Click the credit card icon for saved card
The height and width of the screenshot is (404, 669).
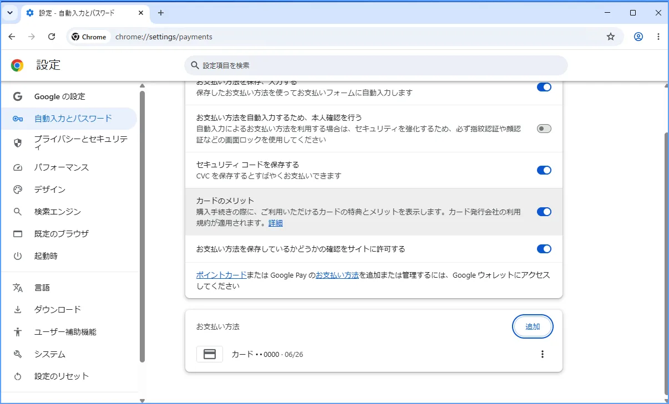coord(210,354)
